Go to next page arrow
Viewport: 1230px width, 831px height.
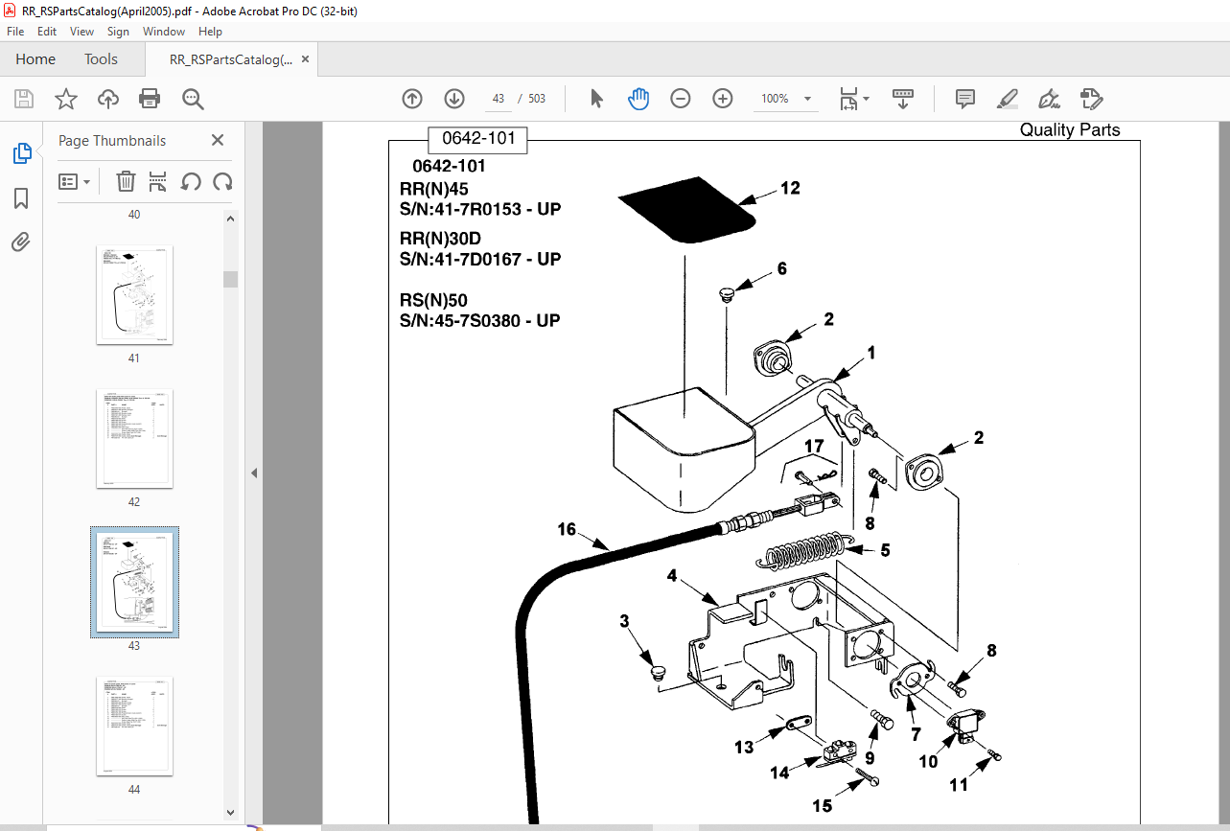tap(454, 99)
